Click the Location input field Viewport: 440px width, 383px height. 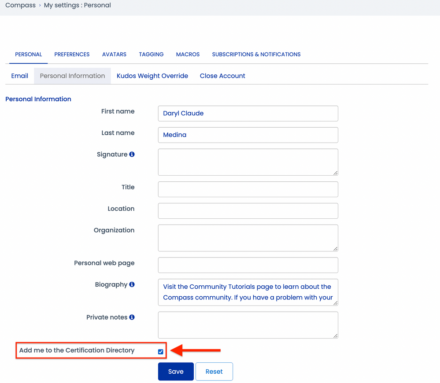(x=248, y=211)
